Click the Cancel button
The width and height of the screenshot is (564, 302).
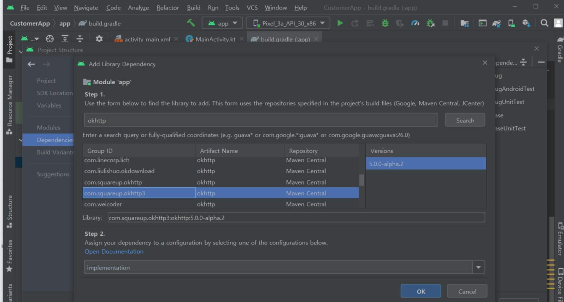467,291
